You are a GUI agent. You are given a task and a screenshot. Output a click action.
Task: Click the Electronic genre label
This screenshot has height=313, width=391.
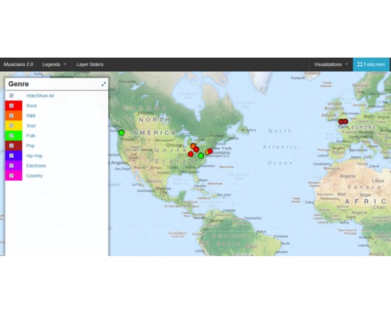point(36,166)
